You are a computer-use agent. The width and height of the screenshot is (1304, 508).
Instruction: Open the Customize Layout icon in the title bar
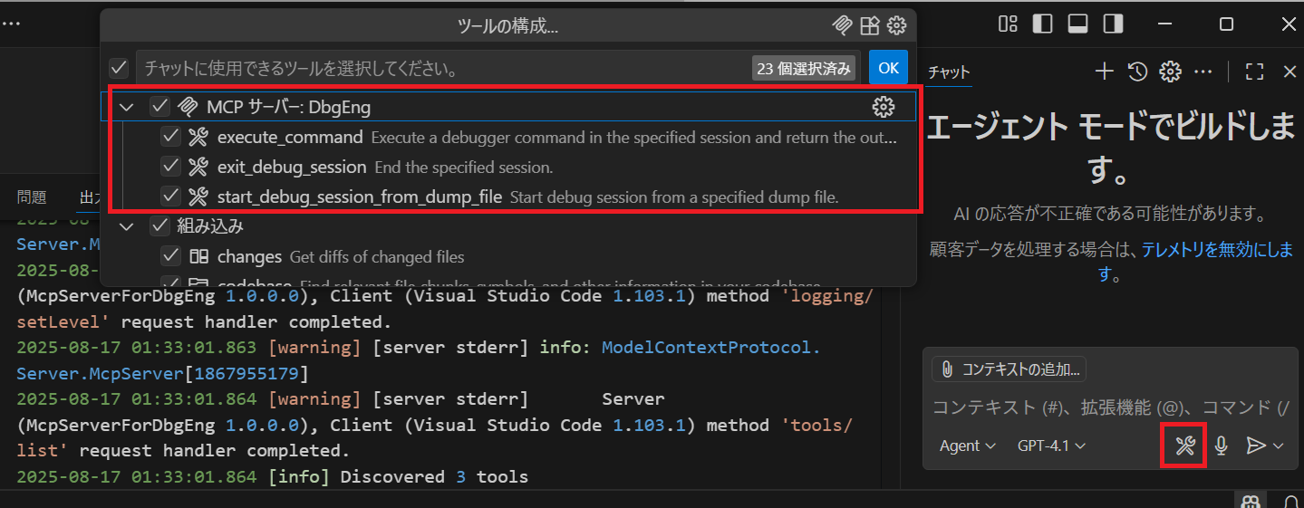point(1008,24)
